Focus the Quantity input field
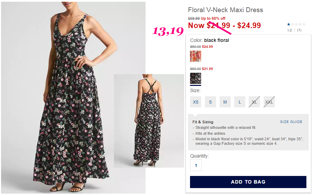The image size is (313, 195). coord(196,165)
